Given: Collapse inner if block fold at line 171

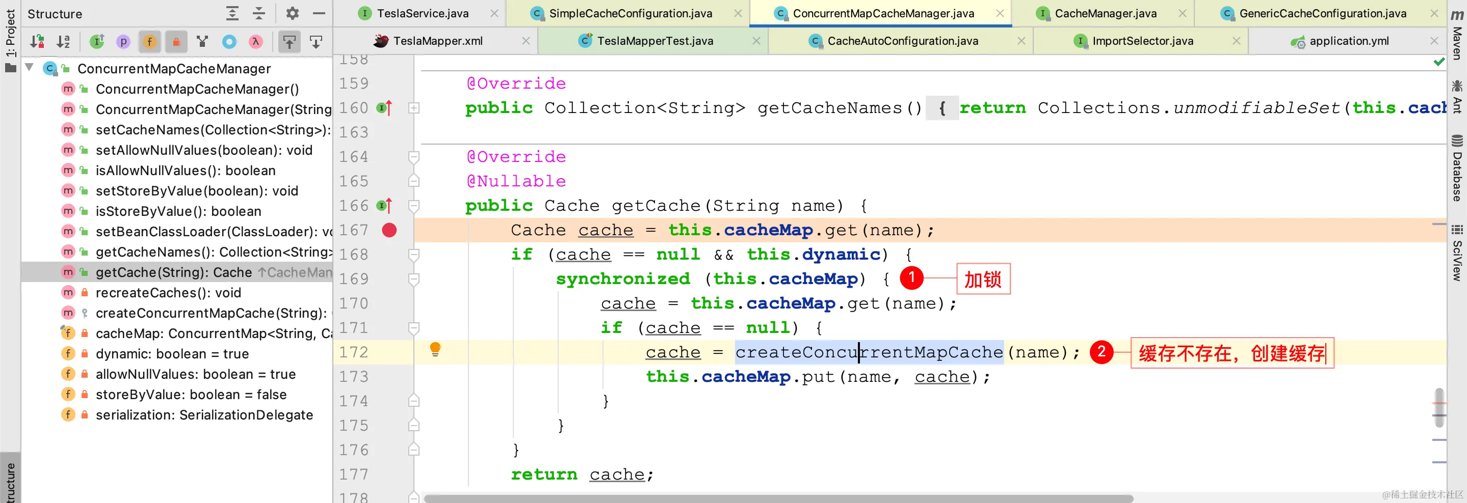Looking at the screenshot, I should click(414, 328).
